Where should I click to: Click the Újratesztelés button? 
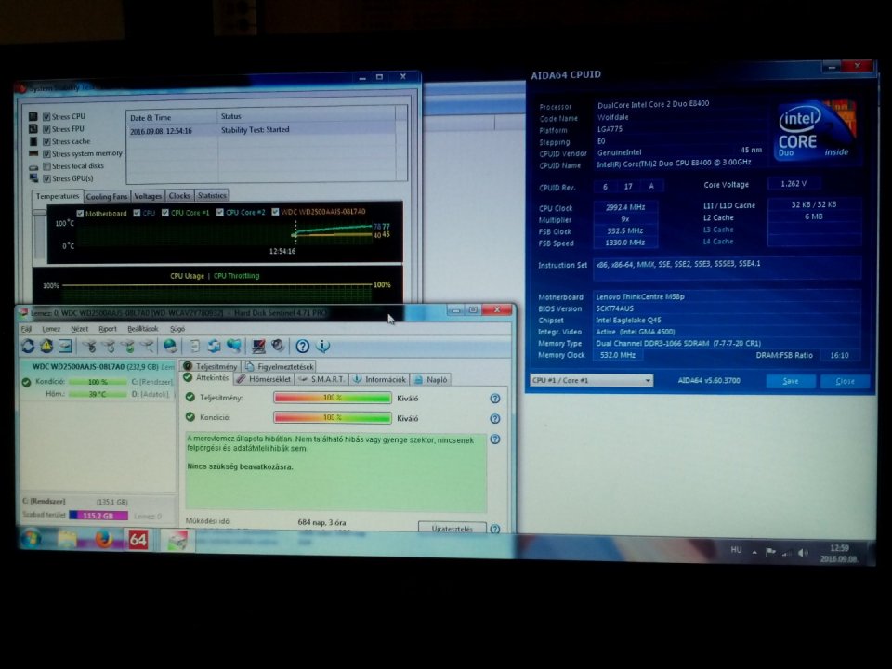pyautogui.click(x=453, y=529)
